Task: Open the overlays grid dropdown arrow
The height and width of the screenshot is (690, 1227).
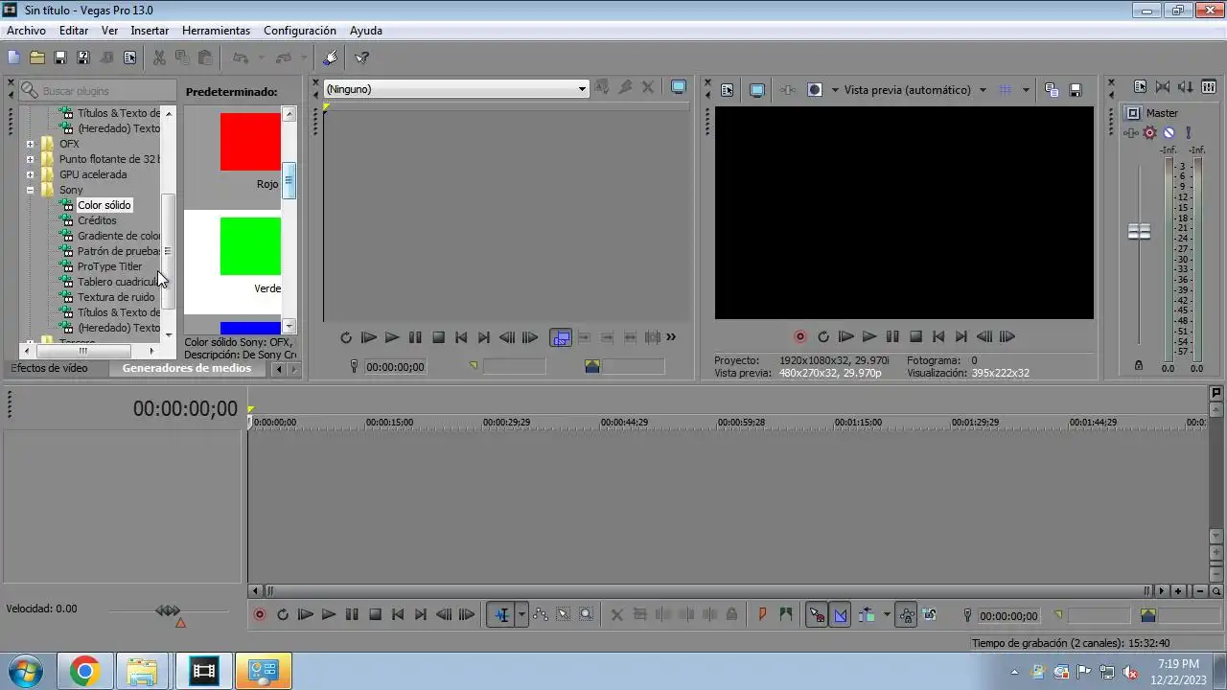Action: (1026, 89)
